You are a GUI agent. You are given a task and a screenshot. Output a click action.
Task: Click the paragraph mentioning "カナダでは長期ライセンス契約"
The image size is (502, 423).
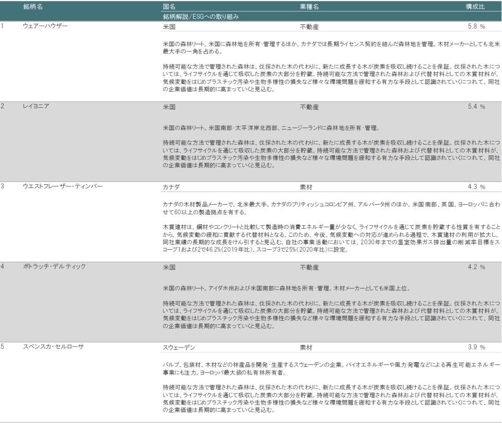[331, 47]
